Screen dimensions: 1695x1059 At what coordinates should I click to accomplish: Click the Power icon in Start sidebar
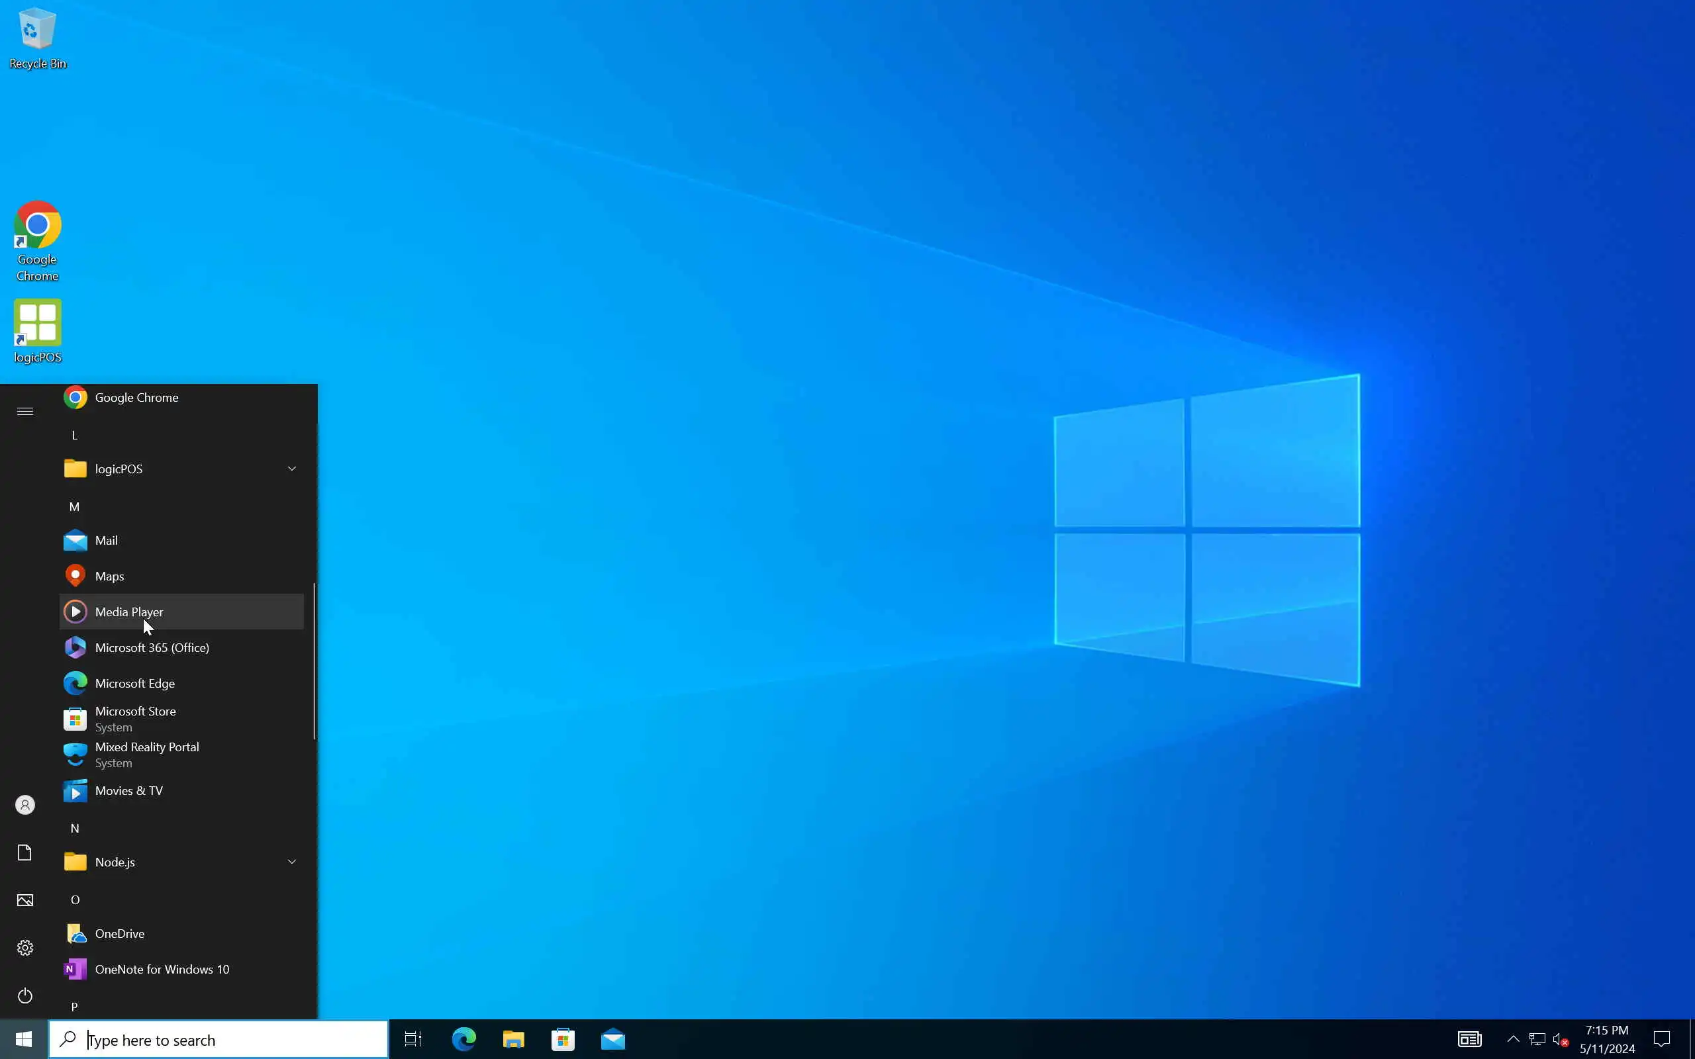tap(25, 995)
